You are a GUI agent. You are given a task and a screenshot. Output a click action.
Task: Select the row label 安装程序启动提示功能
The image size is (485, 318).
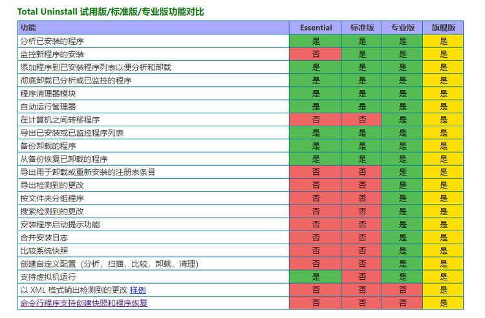pos(60,224)
